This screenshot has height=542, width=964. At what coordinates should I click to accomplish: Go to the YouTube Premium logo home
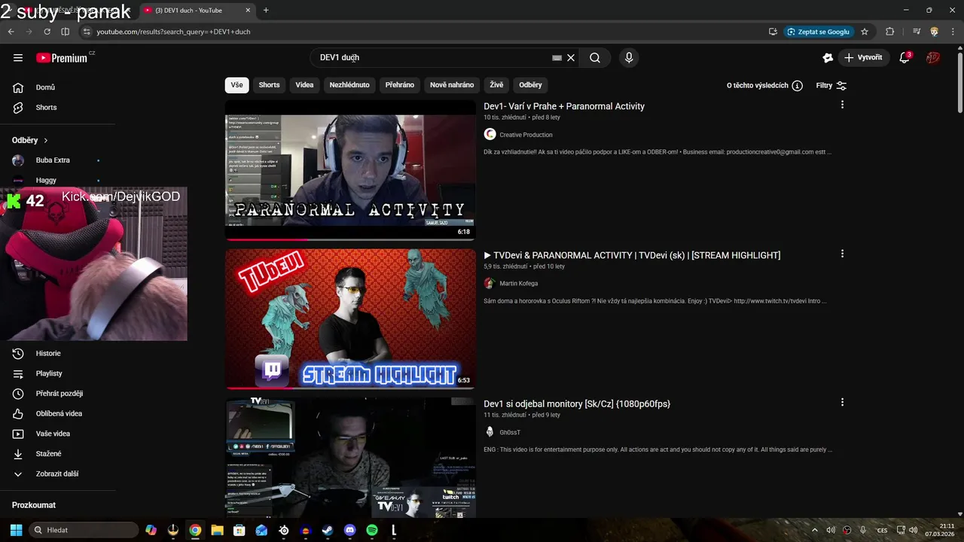click(62, 58)
